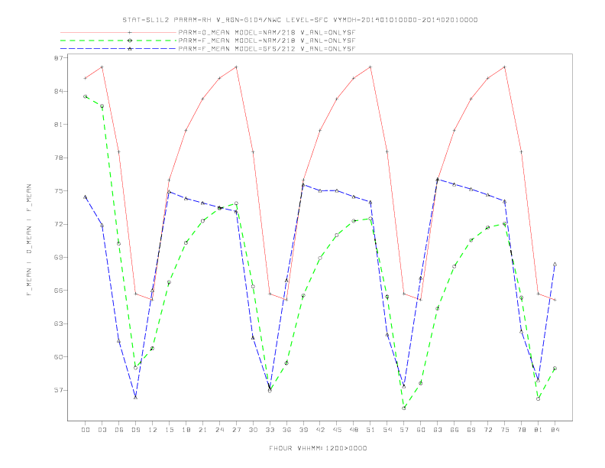
Task: Click x-axis forecast hour 66
Action: 455,430
